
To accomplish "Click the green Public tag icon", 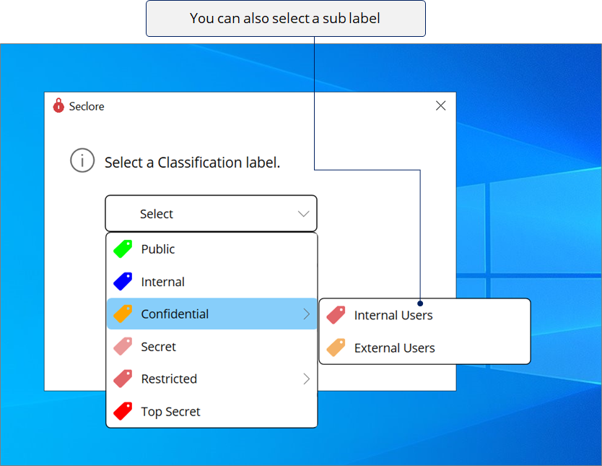I will point(122,249).
